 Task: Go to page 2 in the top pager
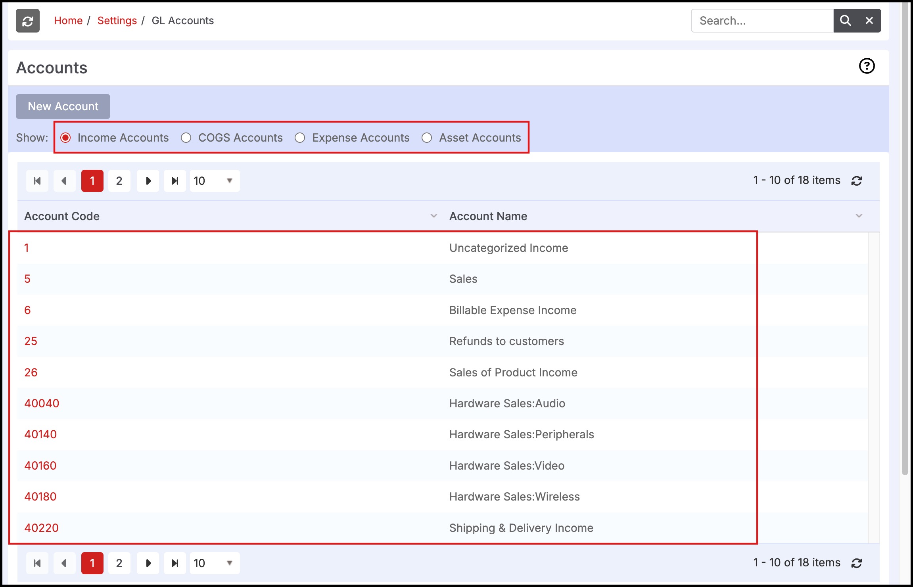[x=119, y=181]
